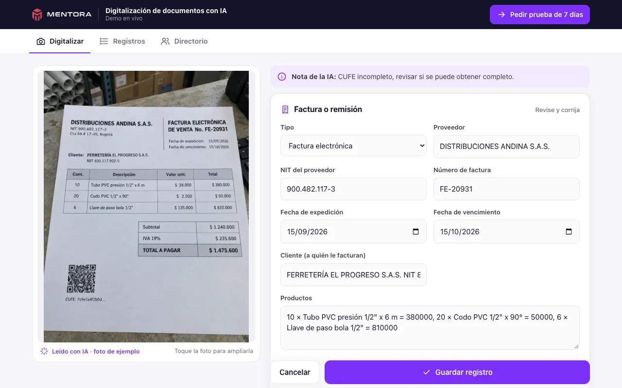Click the Número de factura field

[x=506, y=189]
